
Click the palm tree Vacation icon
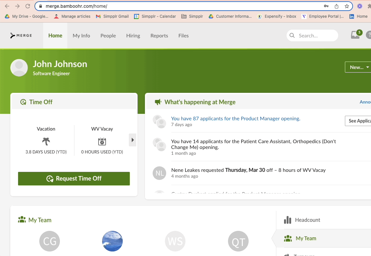point(46,141)
